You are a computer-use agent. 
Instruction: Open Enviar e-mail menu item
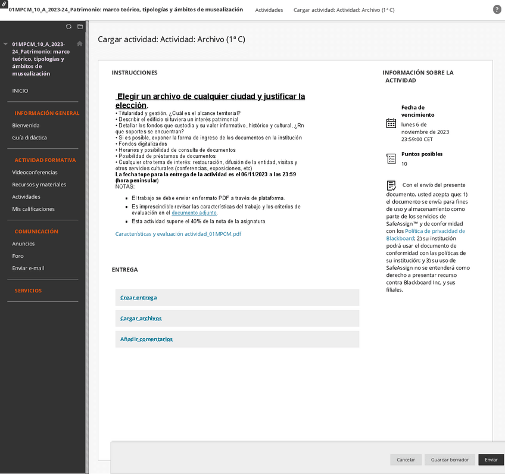(28, 269)
